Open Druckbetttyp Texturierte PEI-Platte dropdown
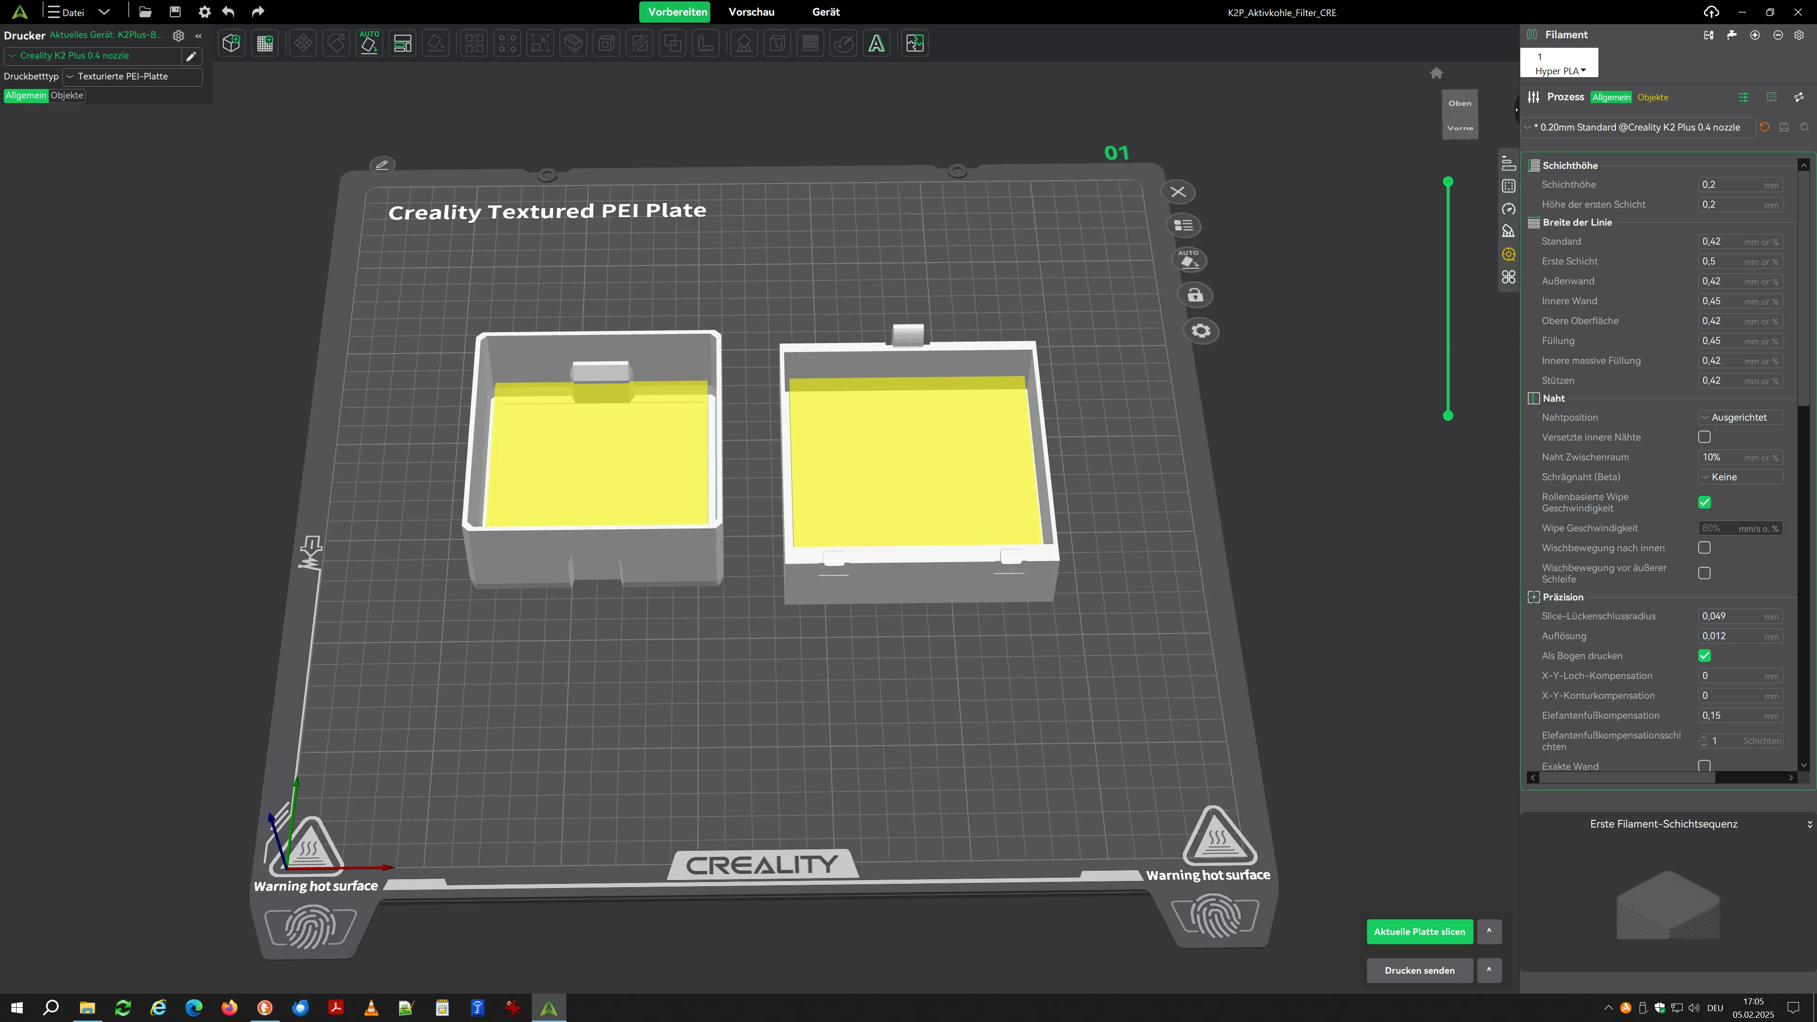Viewport: 1817px width, 1022px height. [132, 76]
